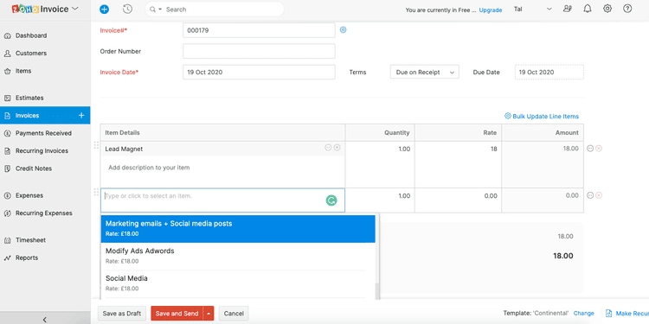649x324 pixels.
Task: Click the Due Date field
Action: point(549,72)
